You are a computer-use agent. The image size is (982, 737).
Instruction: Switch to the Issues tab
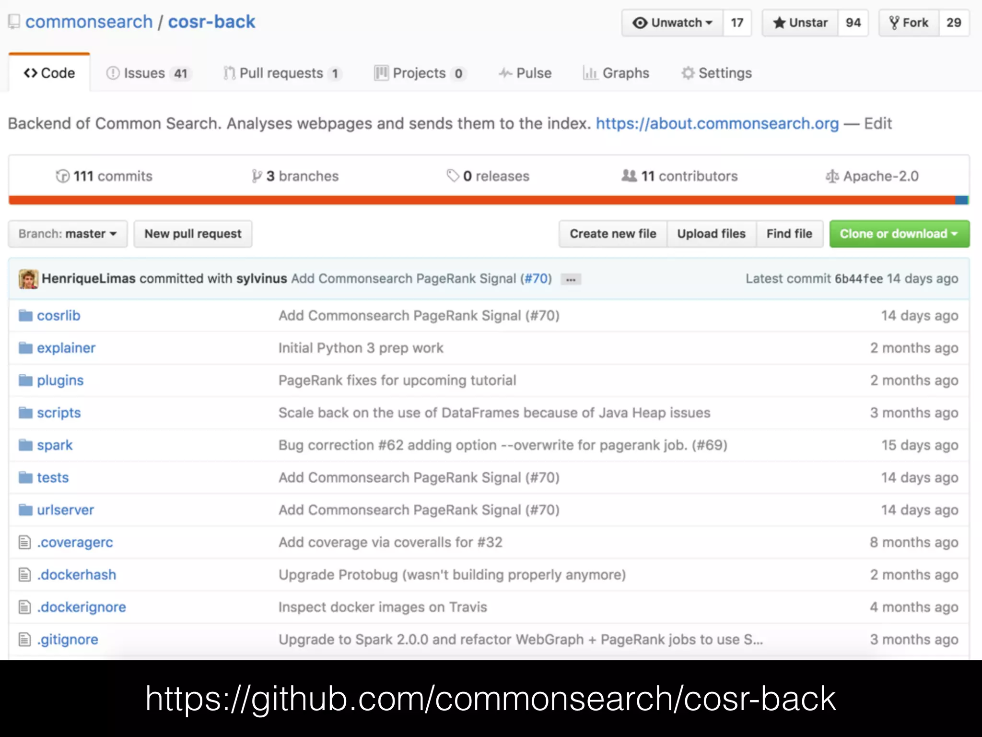[149, 73]
